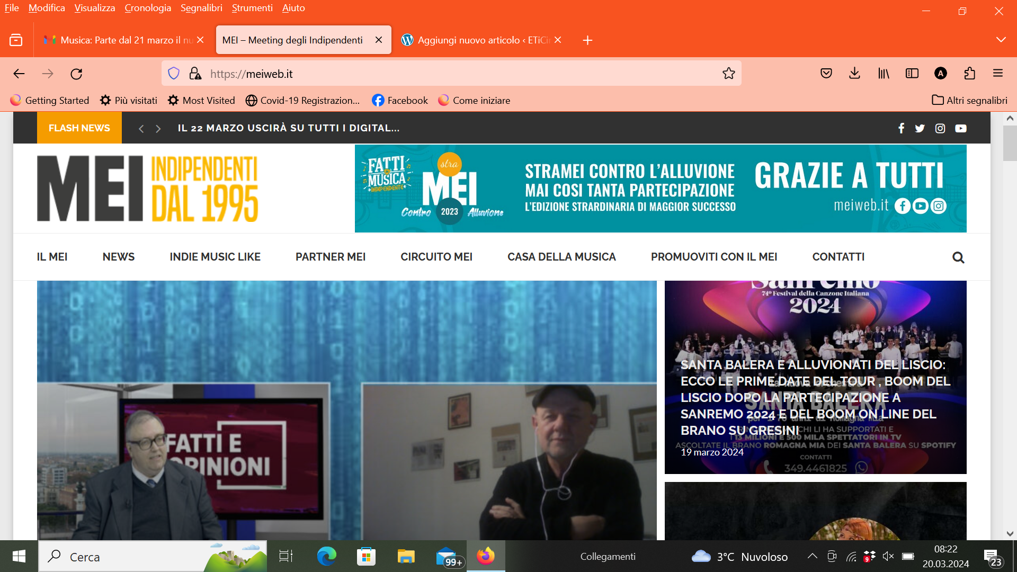Open the flash news headline IL 22 MARZO
This screenshot has width=1017, height=572.
pos(289,128)
